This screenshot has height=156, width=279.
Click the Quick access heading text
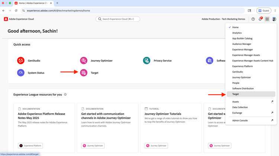[22, 45]
